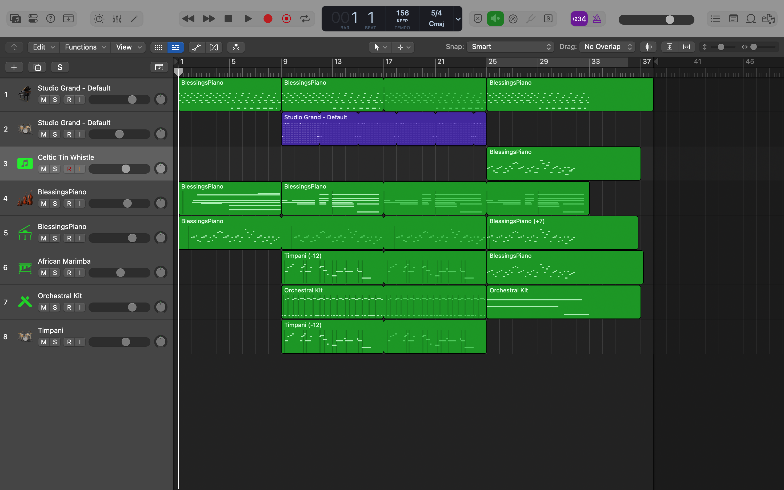
Task: Open Smart Controls panel
Action: point(99,19)
